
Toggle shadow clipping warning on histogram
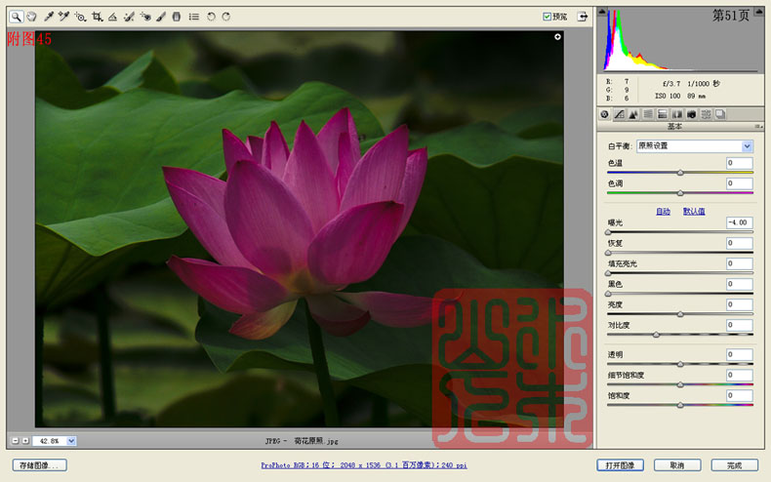(602, 12)
